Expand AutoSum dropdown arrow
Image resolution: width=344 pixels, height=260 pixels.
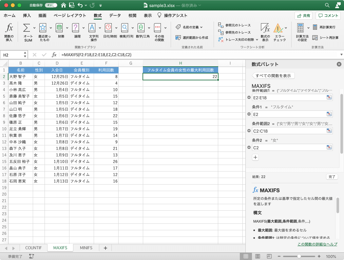point(34,28)
